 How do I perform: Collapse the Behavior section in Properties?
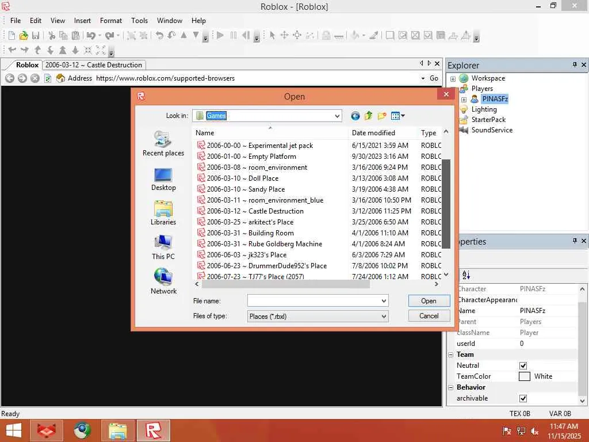point(451,387)
